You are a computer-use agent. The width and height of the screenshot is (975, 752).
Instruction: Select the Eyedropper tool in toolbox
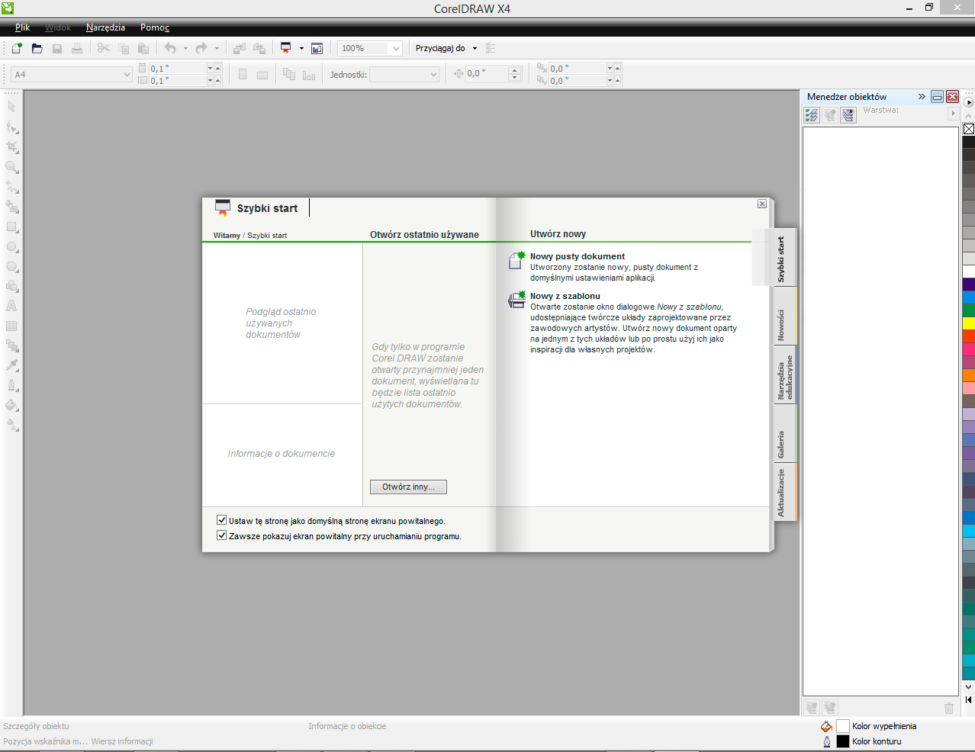[x=12, y=365]
